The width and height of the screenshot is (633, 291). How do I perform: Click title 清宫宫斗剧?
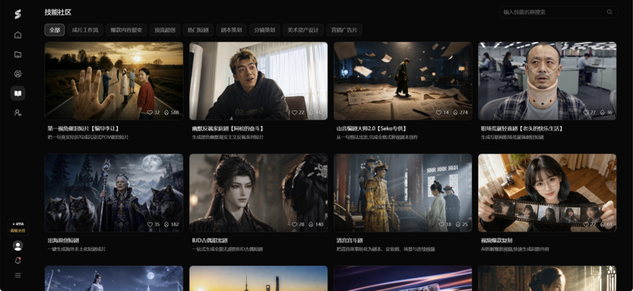(349, 241)
